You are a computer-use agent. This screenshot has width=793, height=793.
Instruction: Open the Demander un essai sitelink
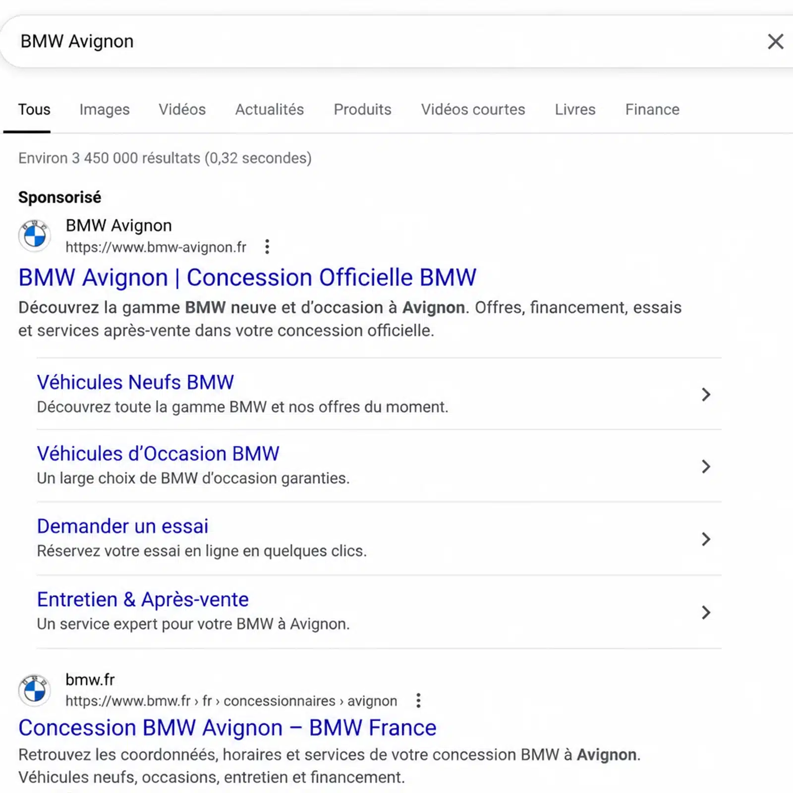[x=122, y=526]
